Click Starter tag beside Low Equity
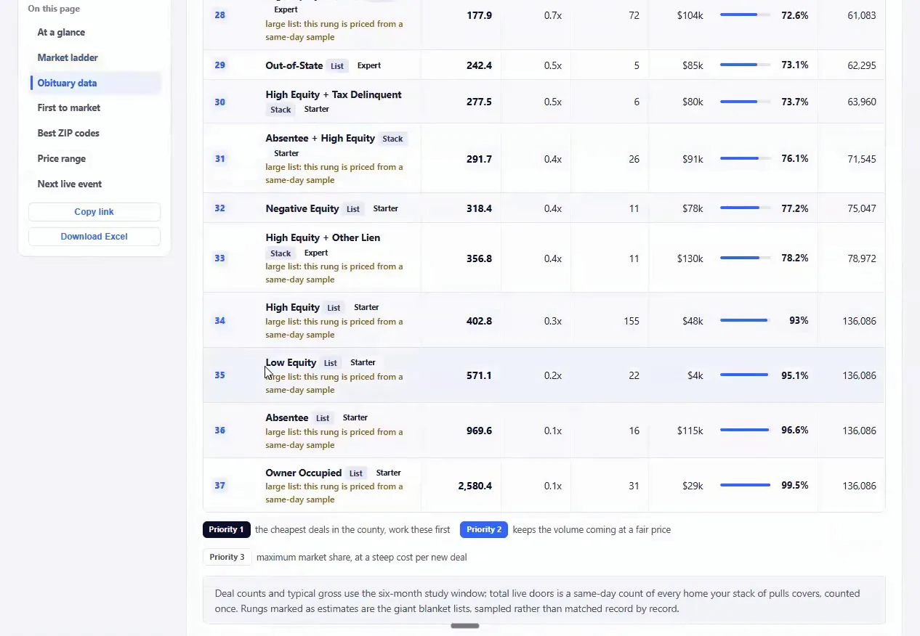Viewport: 920px width, 636px height. pyautogui.click(x=363, y=363)
